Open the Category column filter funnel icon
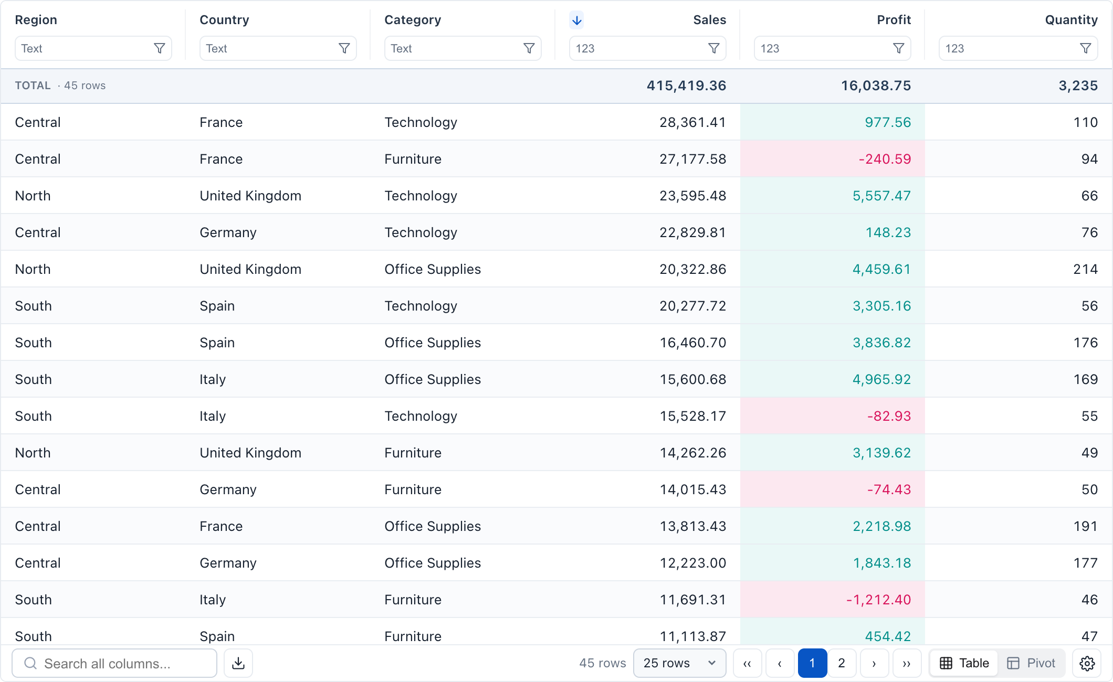This screenshot has height=682, width=1113. pos(529,48)
